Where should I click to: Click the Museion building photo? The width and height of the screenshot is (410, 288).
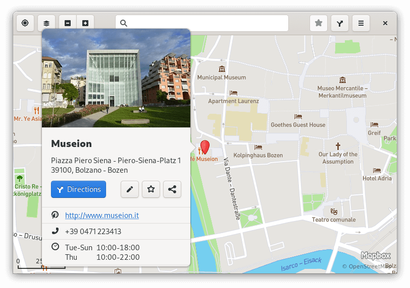[x=116, y=81]
